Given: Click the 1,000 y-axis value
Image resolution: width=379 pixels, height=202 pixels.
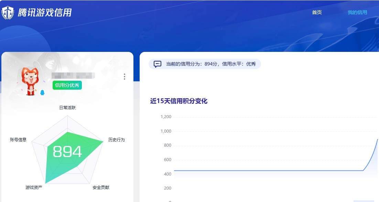Looking at the screenshot, I should click(x=166, y=131).
